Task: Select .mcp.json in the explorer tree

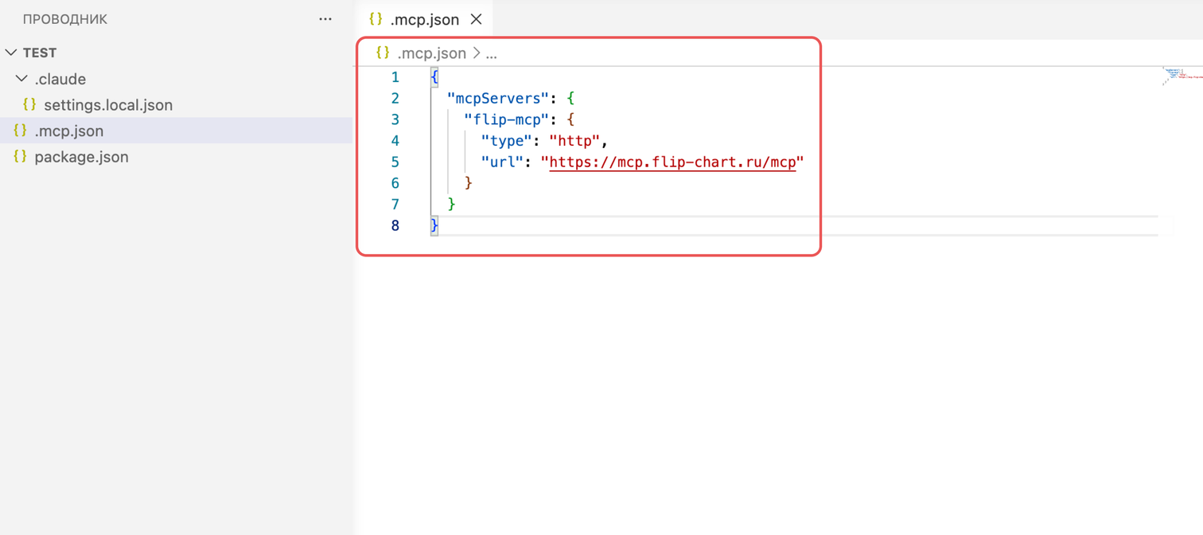Action: (x=69, y=131)
